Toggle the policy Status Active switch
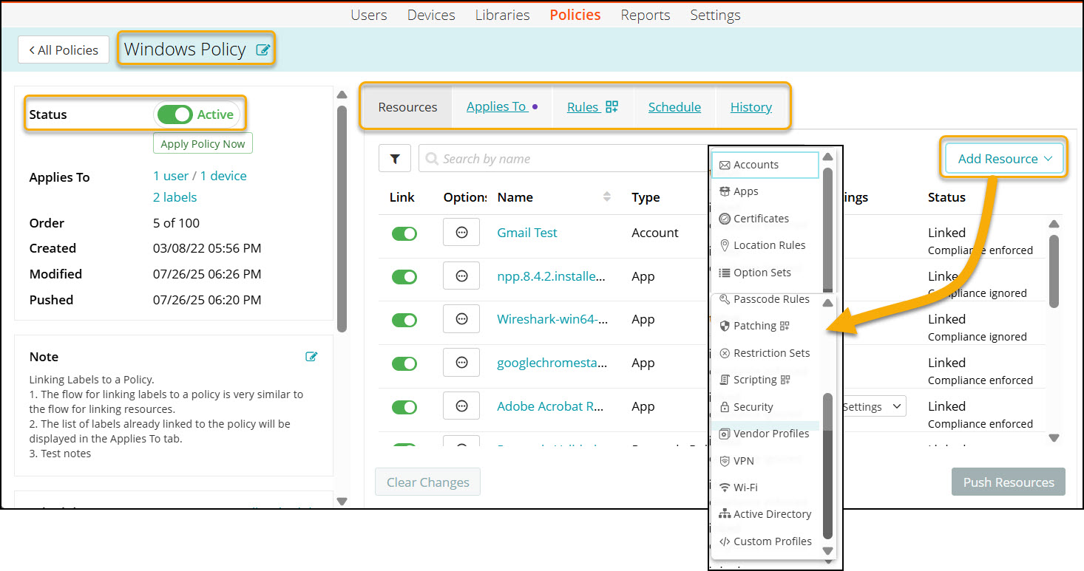This screenshot has height=571, width=1084. tap(175, 114)
